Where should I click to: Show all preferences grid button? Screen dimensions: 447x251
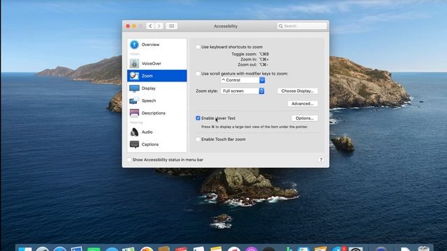(172, 26)
